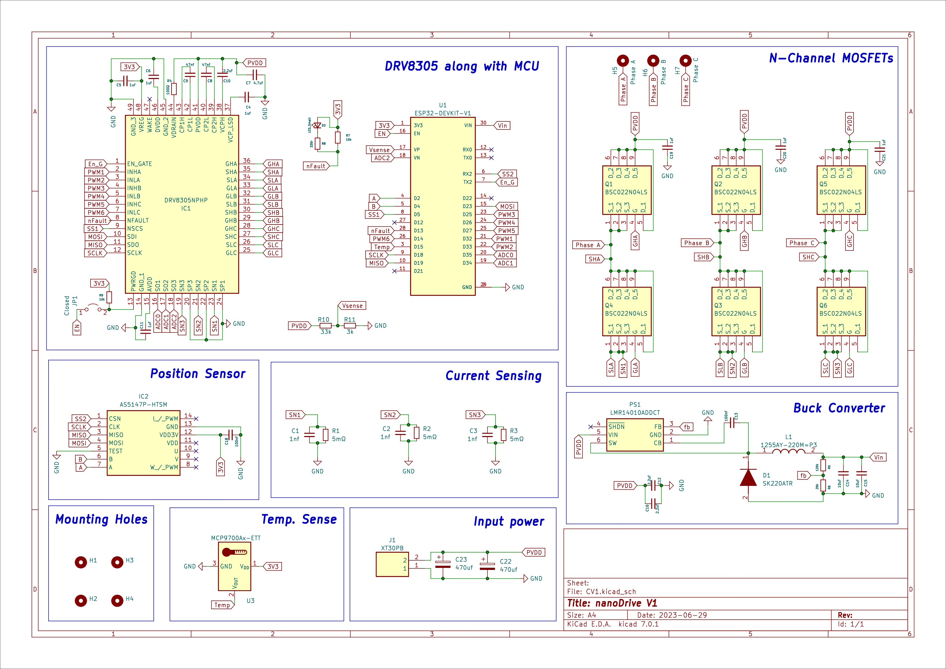This screenshot has height=669, width=946.
Task: Click the PVDD label in Input power section
Action: coord(533,552)
